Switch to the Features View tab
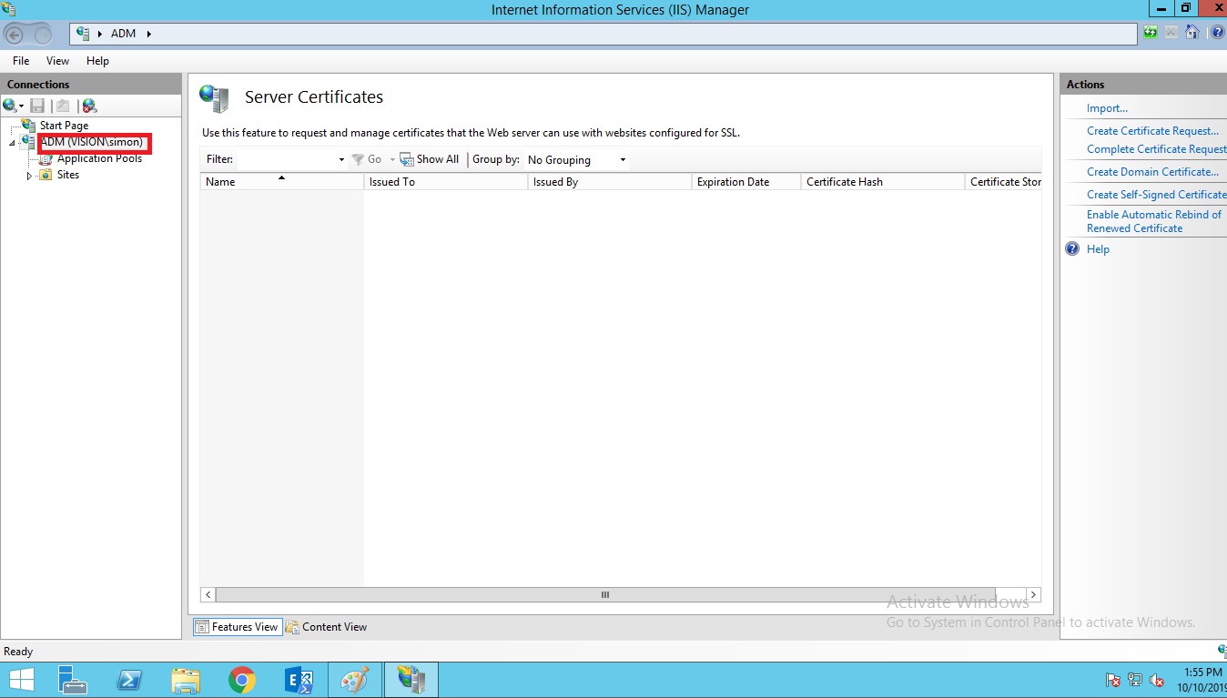 pos(237,627)
